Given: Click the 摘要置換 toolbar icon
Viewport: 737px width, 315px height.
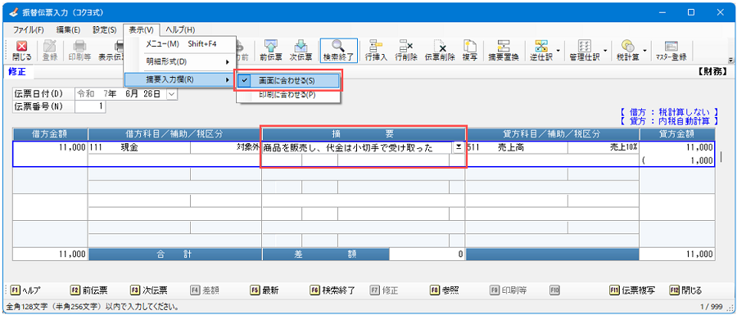Looking at the screenshot, I should 504,51.
